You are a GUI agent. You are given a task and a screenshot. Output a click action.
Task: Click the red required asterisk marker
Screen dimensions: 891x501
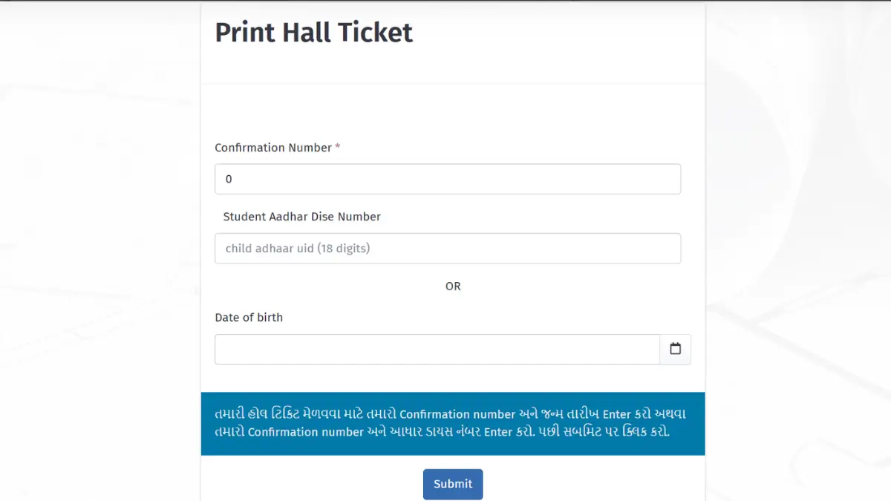click(x=338, y=147)
